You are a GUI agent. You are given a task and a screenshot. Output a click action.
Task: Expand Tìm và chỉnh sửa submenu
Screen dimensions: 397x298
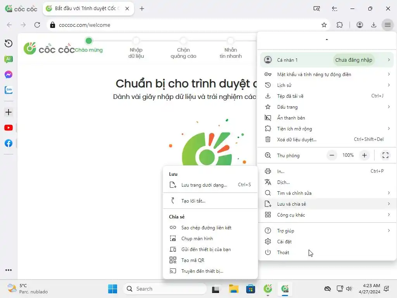click(327, 193)
